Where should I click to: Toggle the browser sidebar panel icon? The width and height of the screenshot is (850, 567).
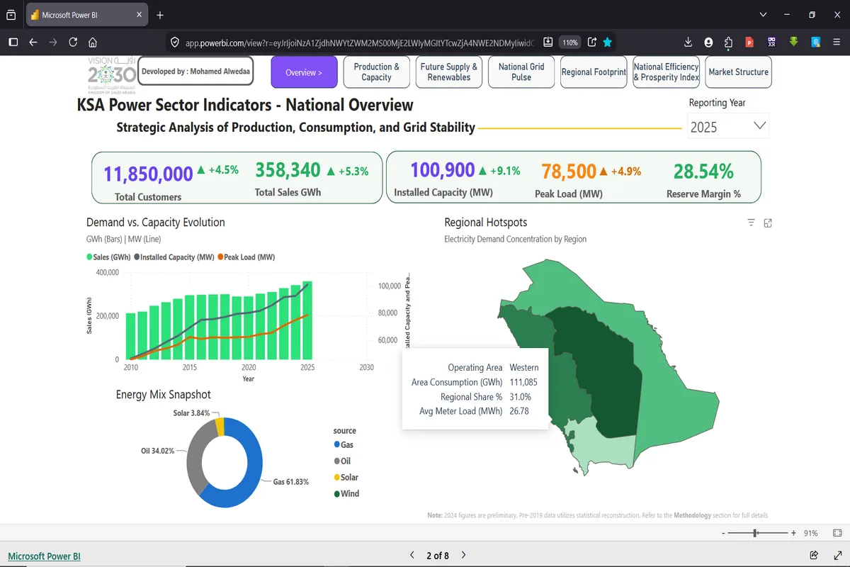tap(13, 43)
